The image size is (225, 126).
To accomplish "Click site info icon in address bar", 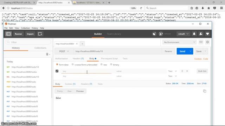I will (x=8, y=8).
